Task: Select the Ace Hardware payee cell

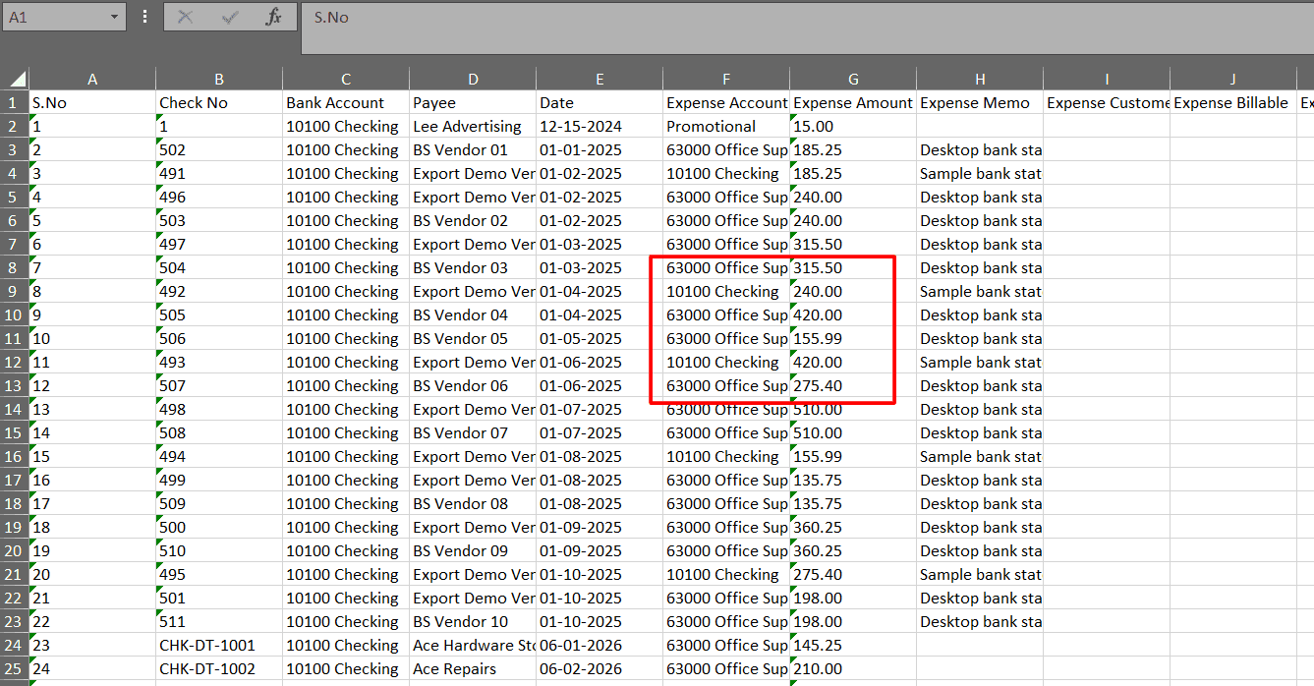Action: coord(473,646)
